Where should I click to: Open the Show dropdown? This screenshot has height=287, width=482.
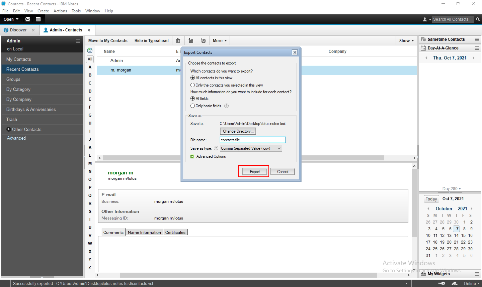point(406,41)
